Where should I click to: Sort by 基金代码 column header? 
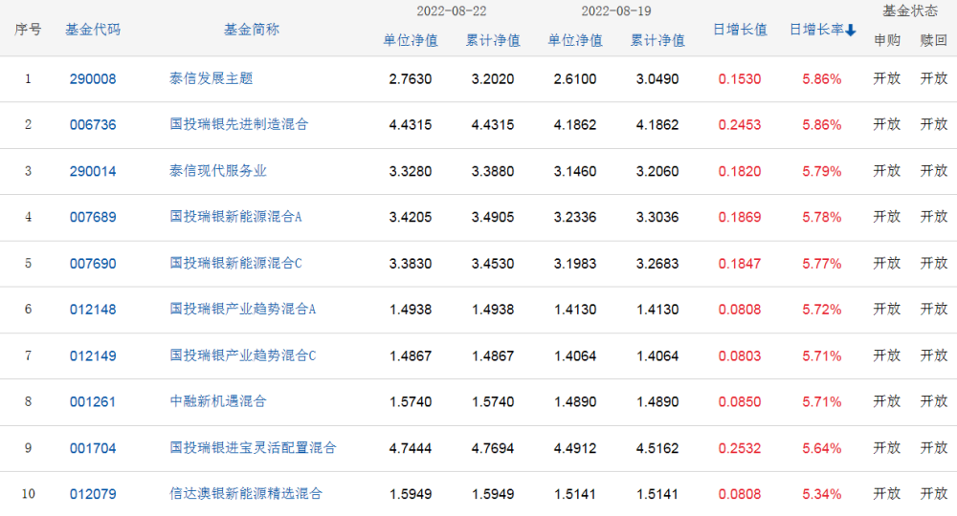click(x=93, y=30)
